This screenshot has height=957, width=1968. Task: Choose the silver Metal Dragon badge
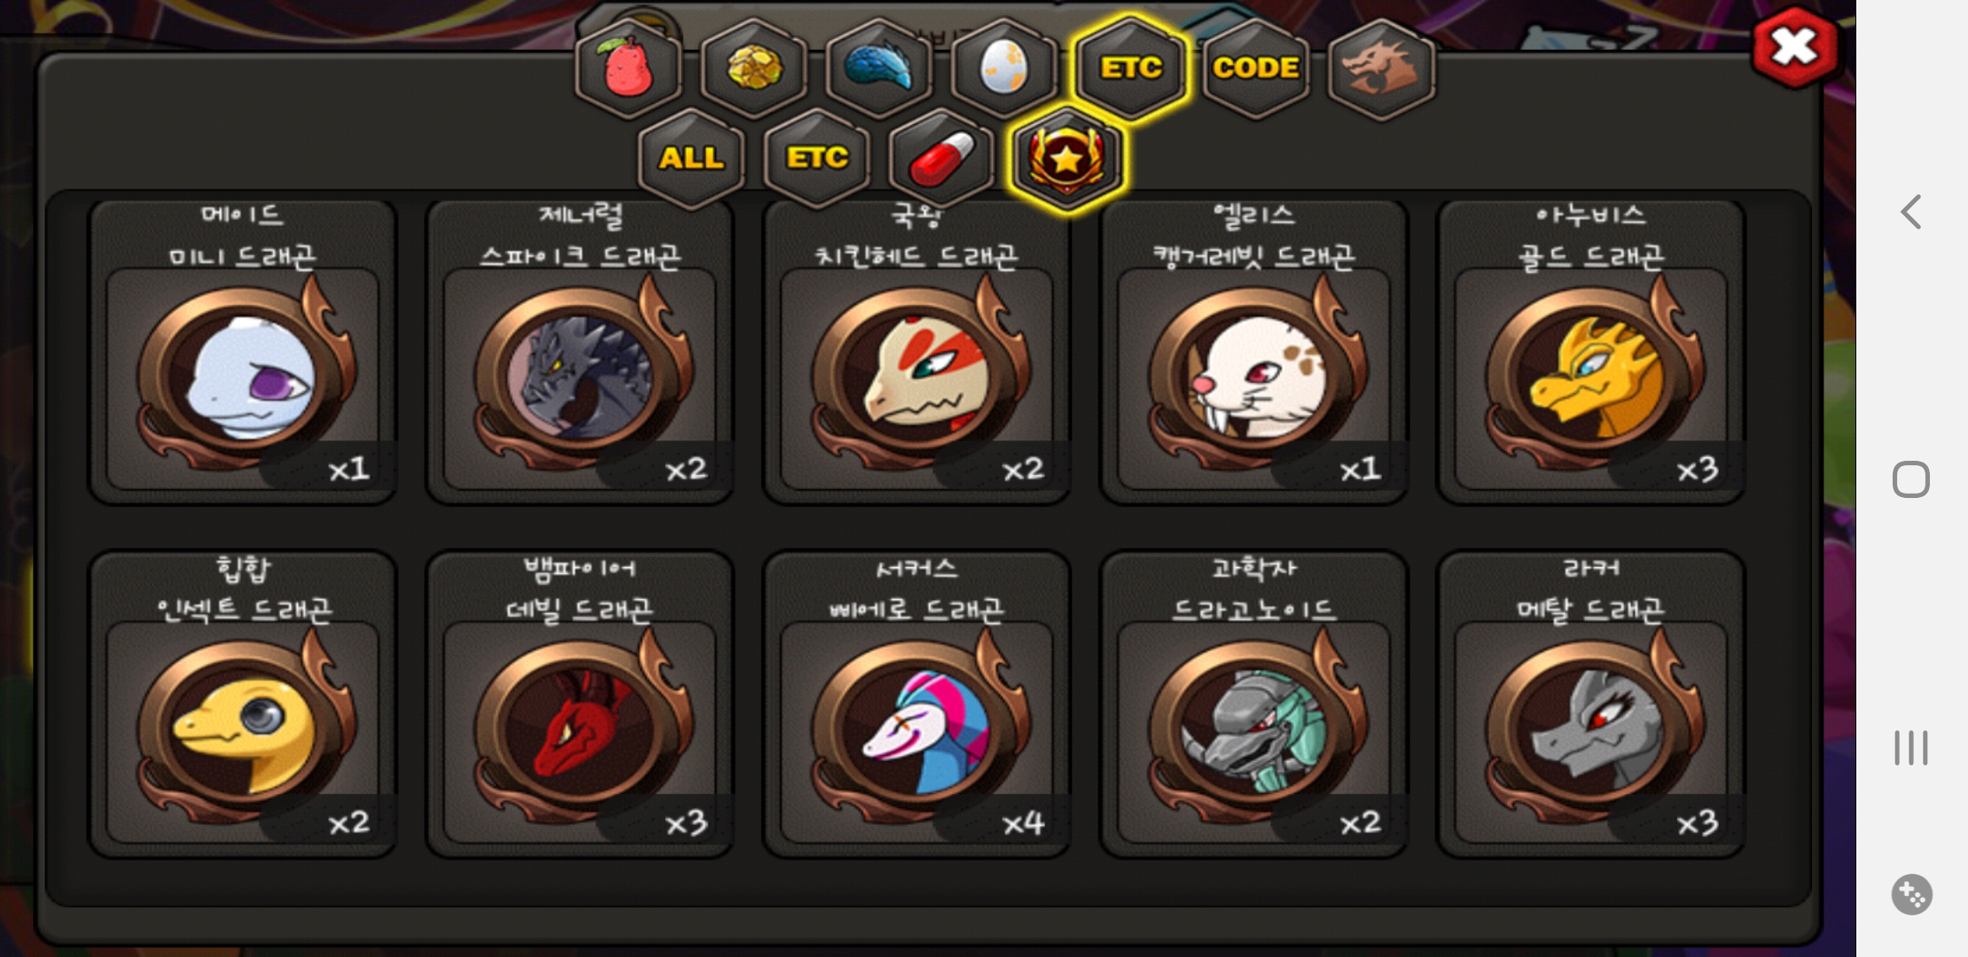click(x=1591, y=704)
